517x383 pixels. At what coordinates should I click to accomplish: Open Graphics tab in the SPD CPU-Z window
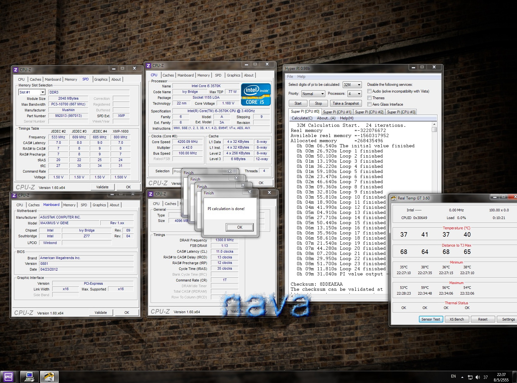(x=101, y=79)
